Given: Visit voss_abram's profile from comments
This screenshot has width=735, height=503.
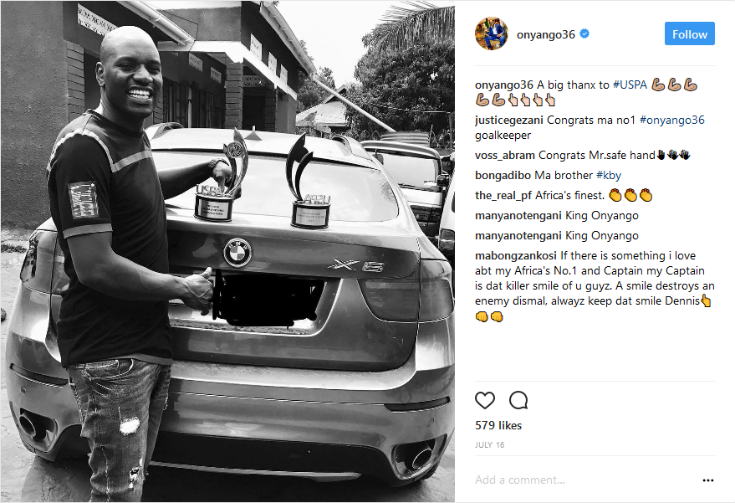Looking at the screenshot, I should (505, 156).
